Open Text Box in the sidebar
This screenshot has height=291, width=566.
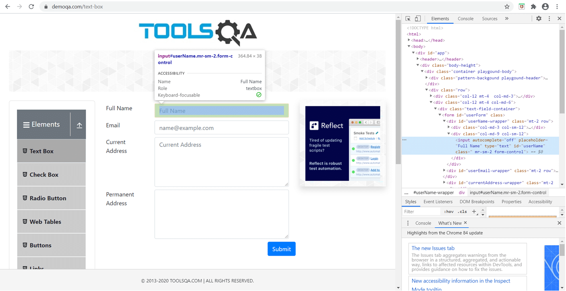pyautogui.click(x=52, y=151)
